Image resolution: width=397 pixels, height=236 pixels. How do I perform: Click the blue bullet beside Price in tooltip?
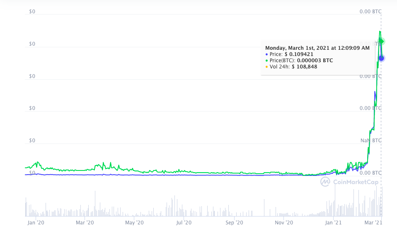pos(266,54)
